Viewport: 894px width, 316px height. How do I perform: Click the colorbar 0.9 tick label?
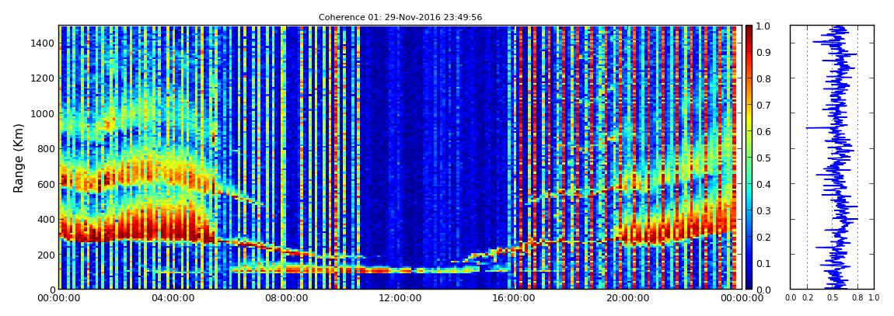[x=763, y=52]
